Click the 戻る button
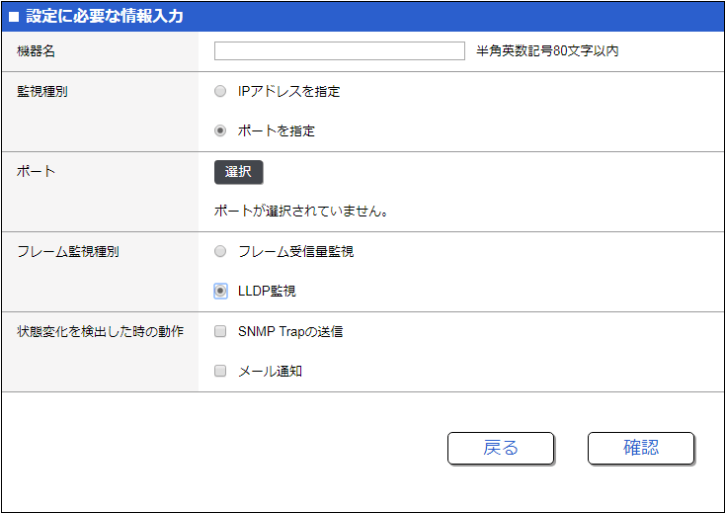Screen dimensions: 725x513 tap(500, 448)
